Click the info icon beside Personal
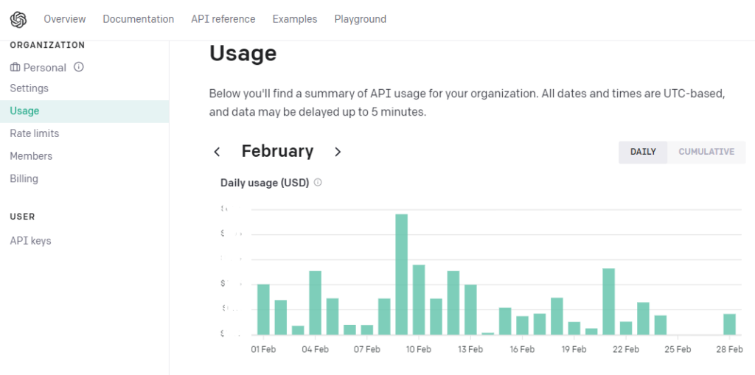 point(79,67)
